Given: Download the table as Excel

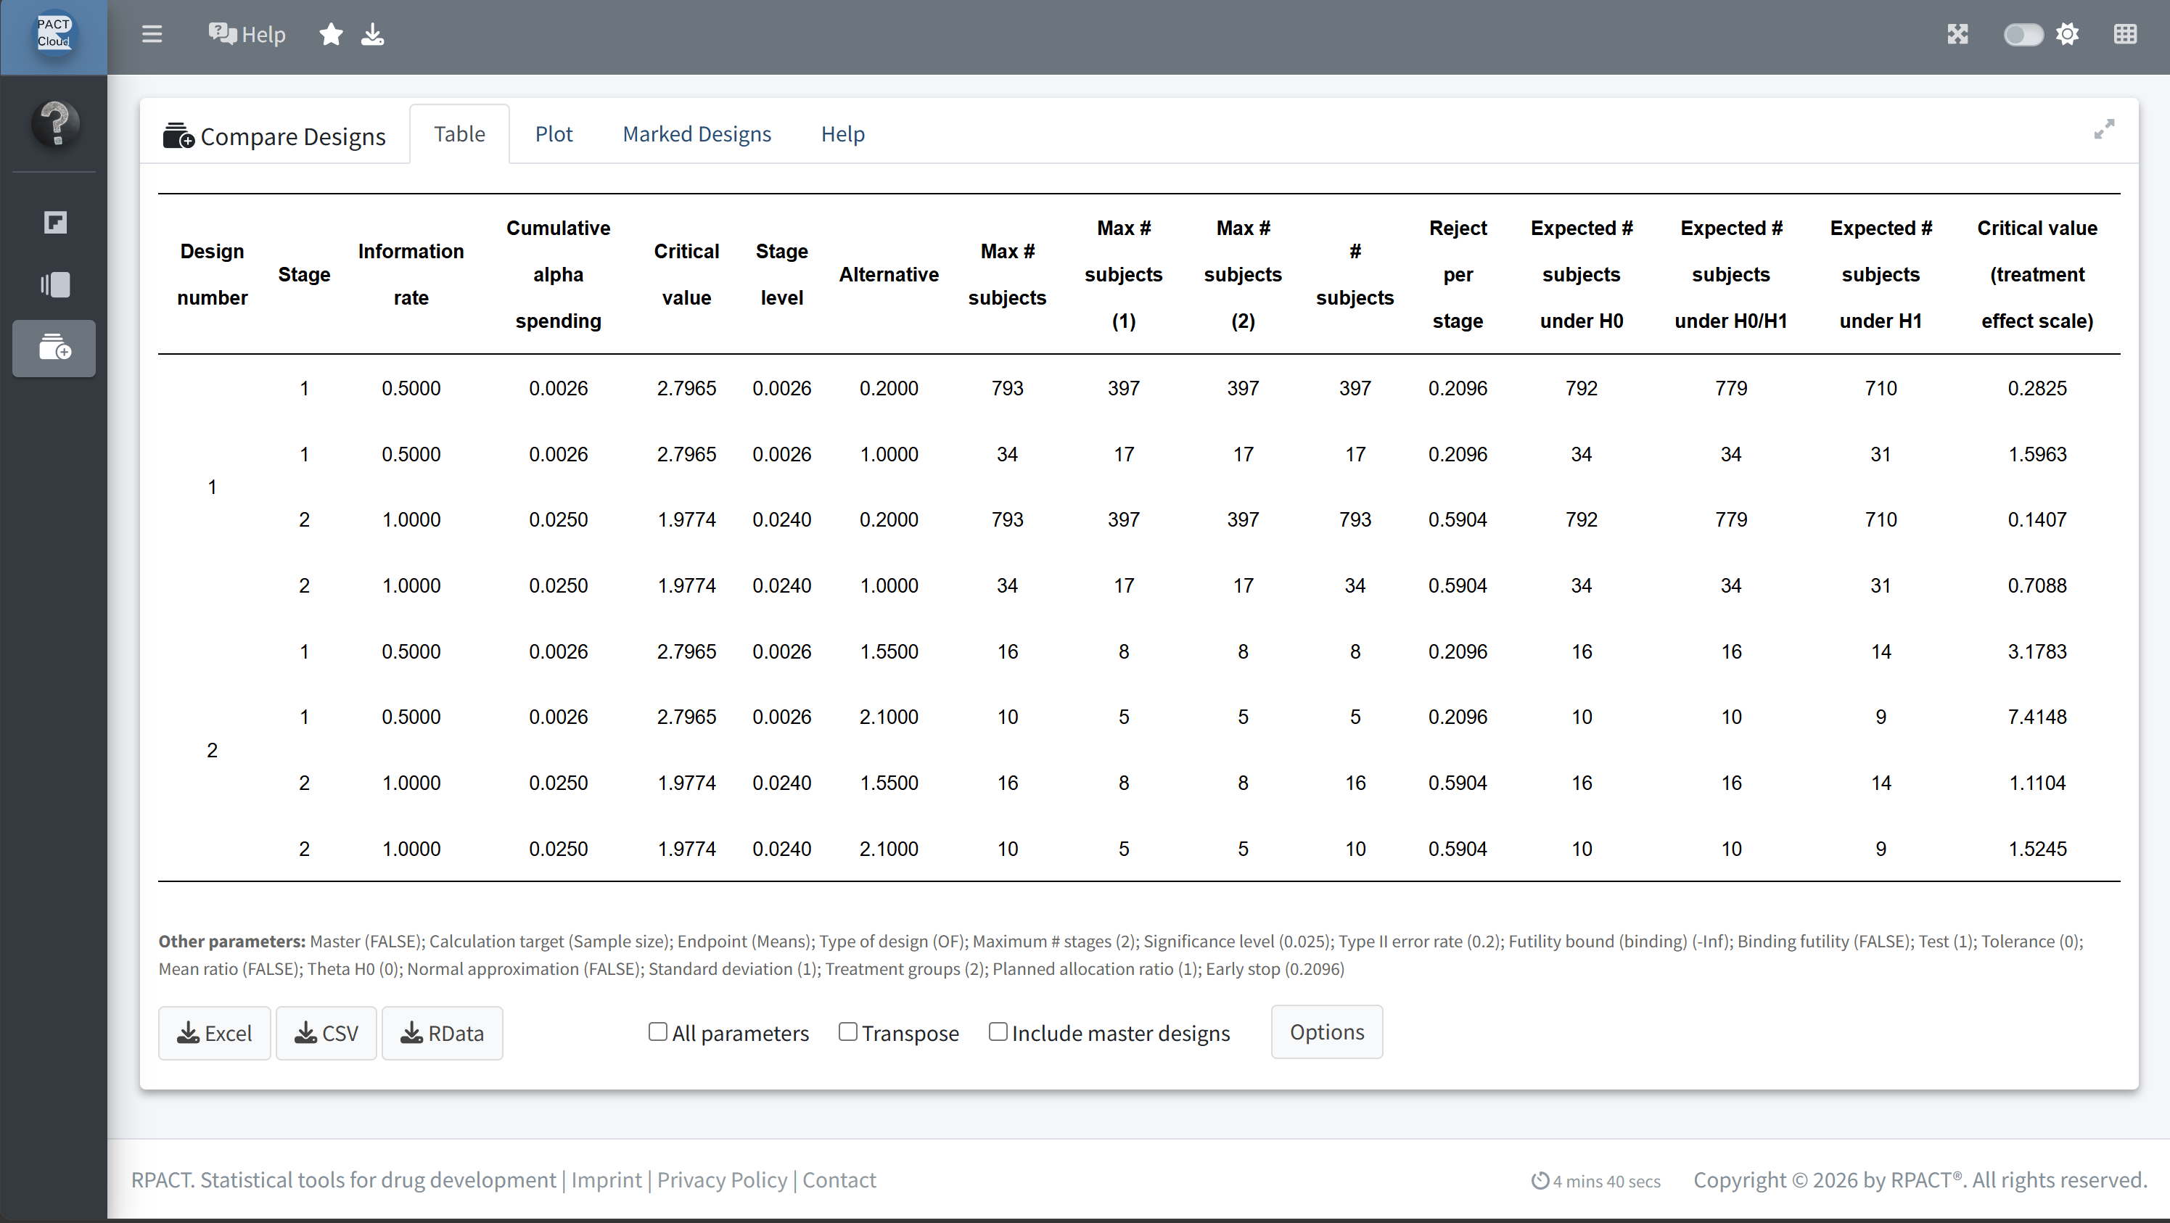Looking at the screenshot, I should (215, 1034).
